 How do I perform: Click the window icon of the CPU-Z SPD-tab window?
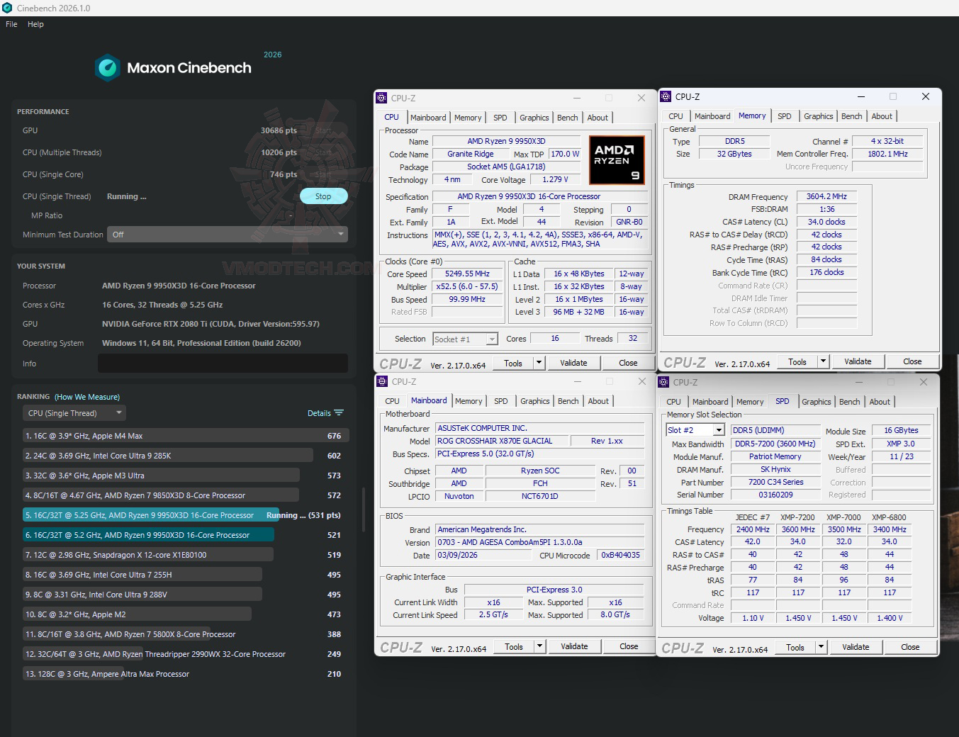point(664,382)
